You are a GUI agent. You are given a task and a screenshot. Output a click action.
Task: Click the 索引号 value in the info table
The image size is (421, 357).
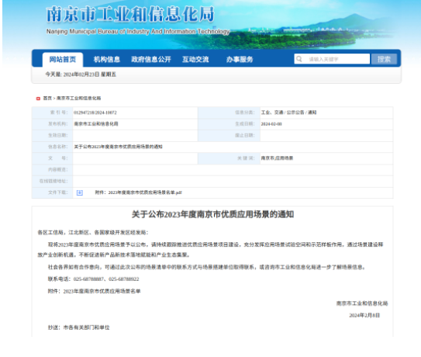coord(95,113)
